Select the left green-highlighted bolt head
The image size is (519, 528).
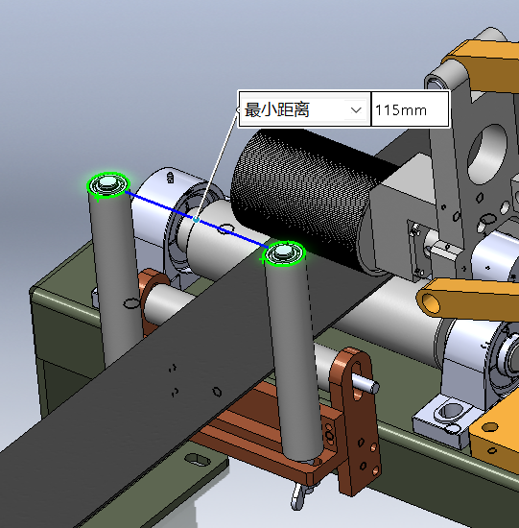coord(108,185)
